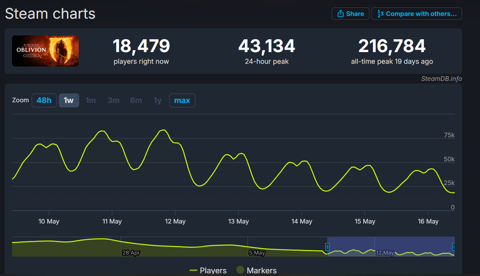Click the 5 May navigator label
This screenshot has width=480, height=276.
pyautogui.click(x=257, y=253)
